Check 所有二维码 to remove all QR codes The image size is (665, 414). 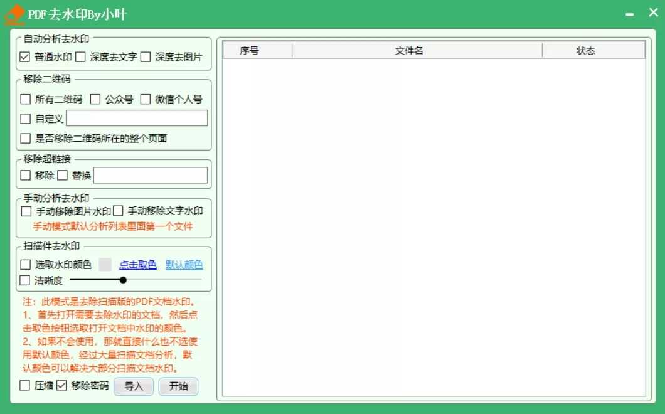click(26, 99)
